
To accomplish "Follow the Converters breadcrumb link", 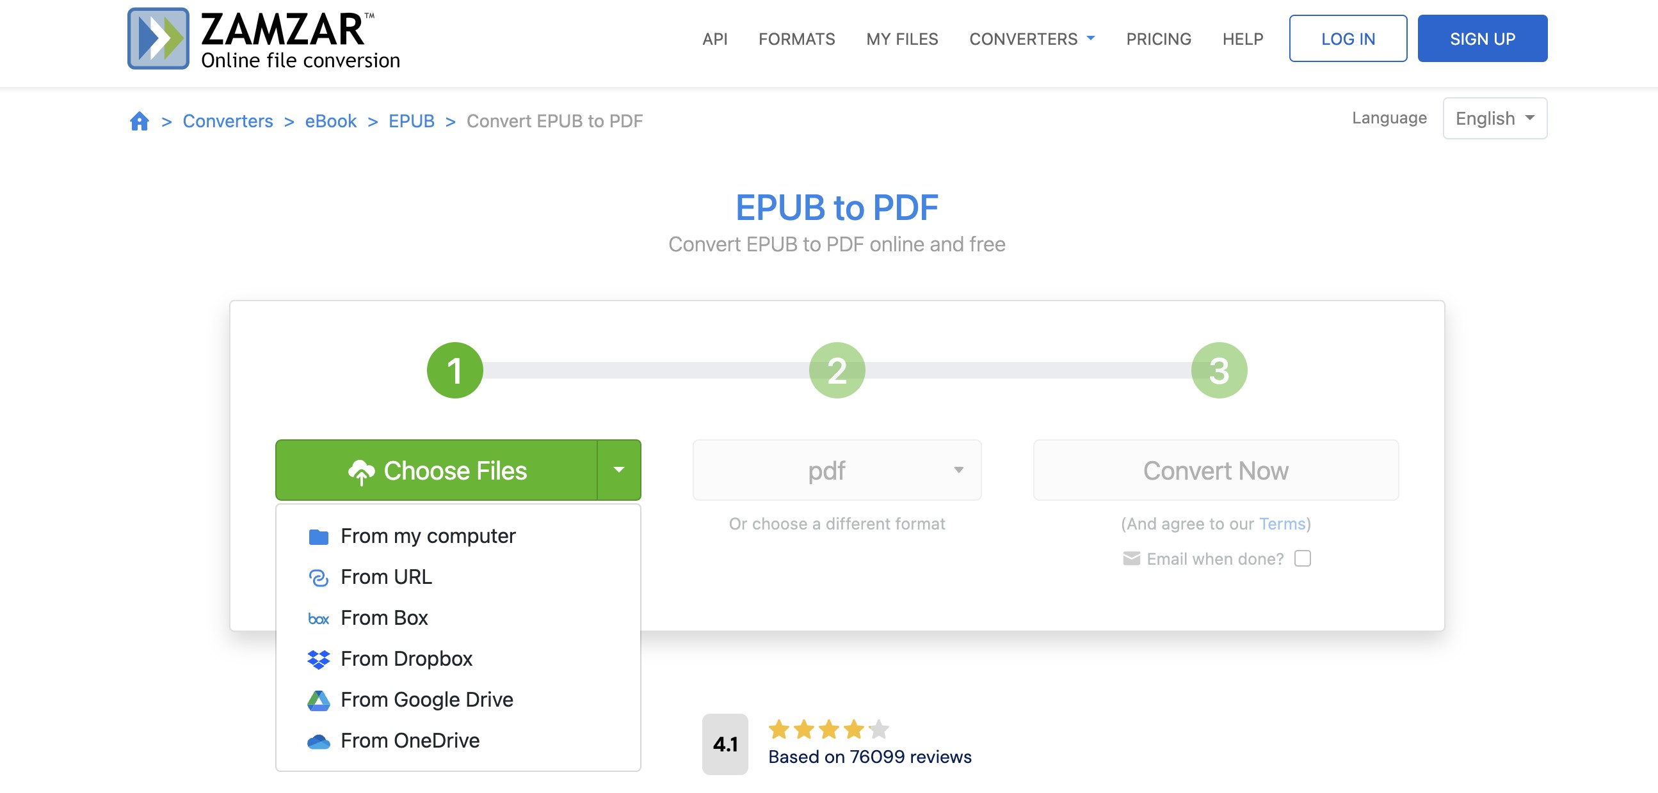I will coord(228,121).
